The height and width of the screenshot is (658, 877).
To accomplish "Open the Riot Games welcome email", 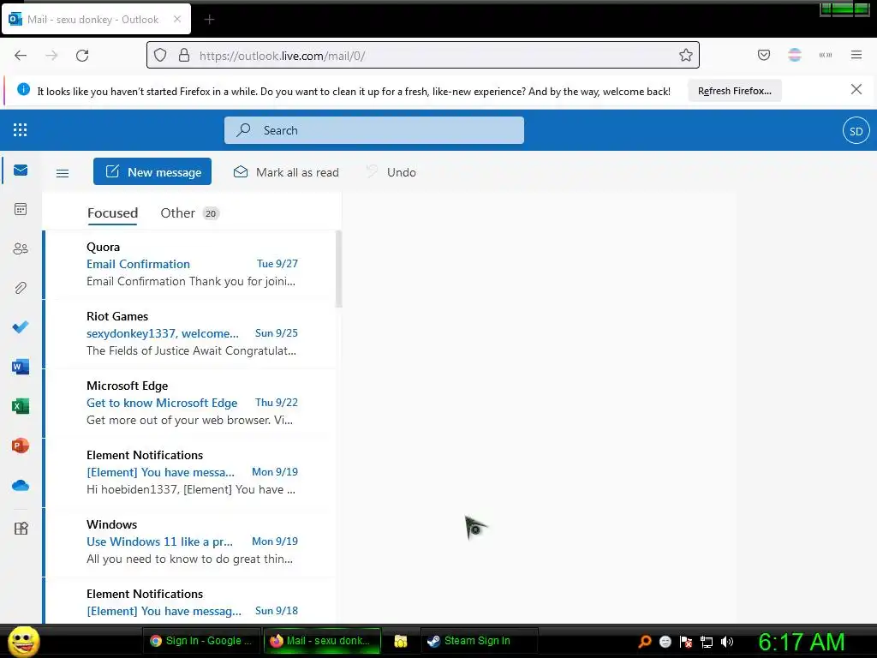I will tap(190, 333).
